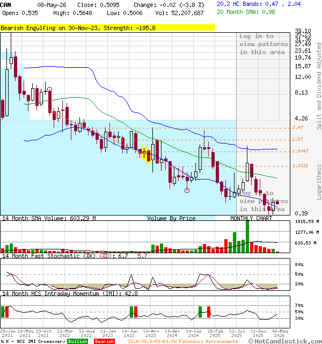Click the tallest green volume bar
Image resolution: width=322 pixels, height=344 pixels.
[247, 236]
